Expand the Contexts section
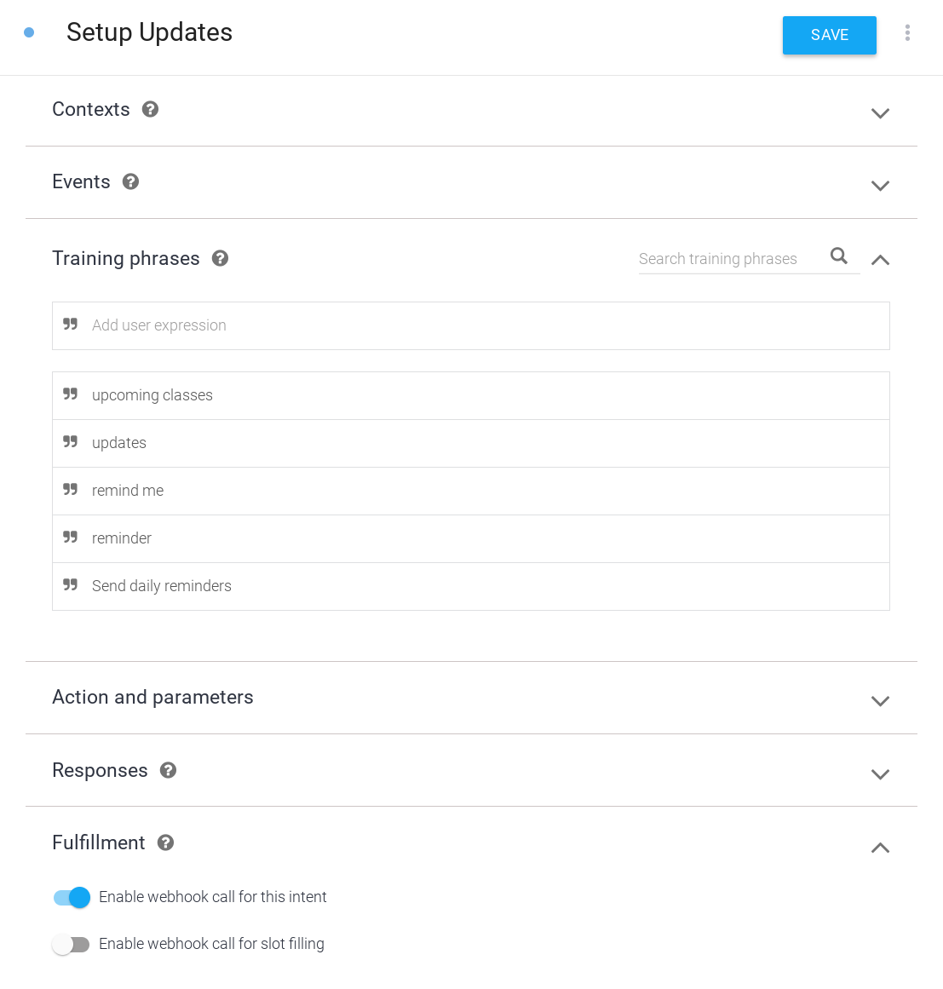This screenshot has width=943, height=989. pyautogui.click(x=880, y=112)
